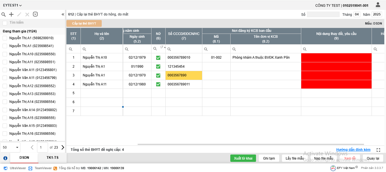This screenshot has width=386, height=172.
Task: Click filter search icon under Nội dung thay đổi
Action: point(305,49)
